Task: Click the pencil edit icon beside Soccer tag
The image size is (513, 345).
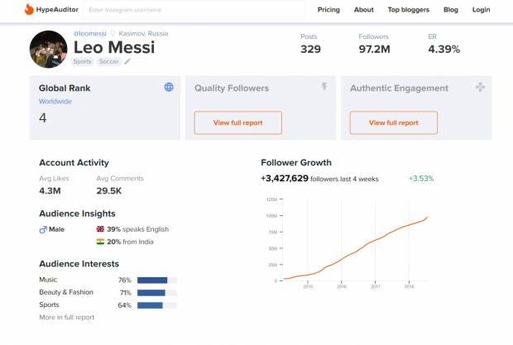Action: click(x=127, y=61)
